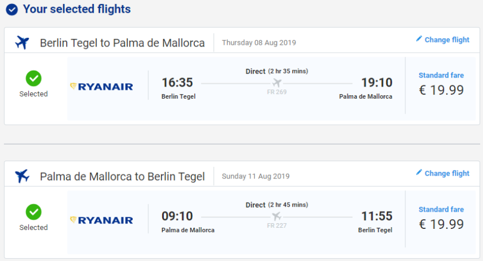The width and height of the screenshot is (483, 261).
Task: Click the Palma de Mallorca to Berlin Tegel heading
Action: [x=122, y=177]
